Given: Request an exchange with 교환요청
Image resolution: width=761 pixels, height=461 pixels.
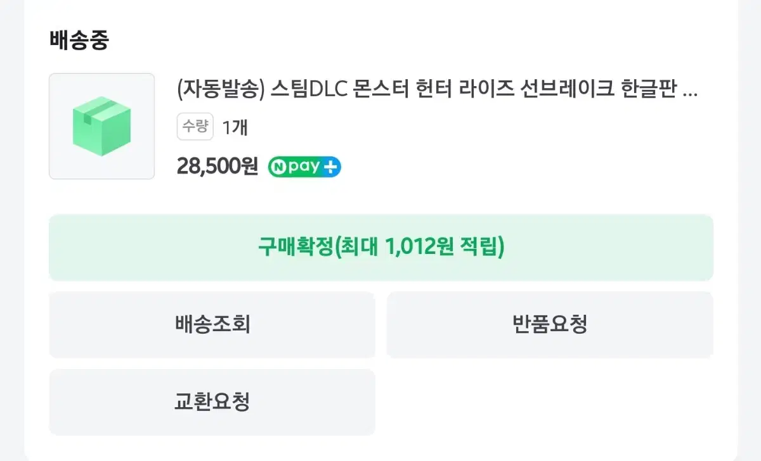Looking at the screenshot, I should tap(212, 402).
